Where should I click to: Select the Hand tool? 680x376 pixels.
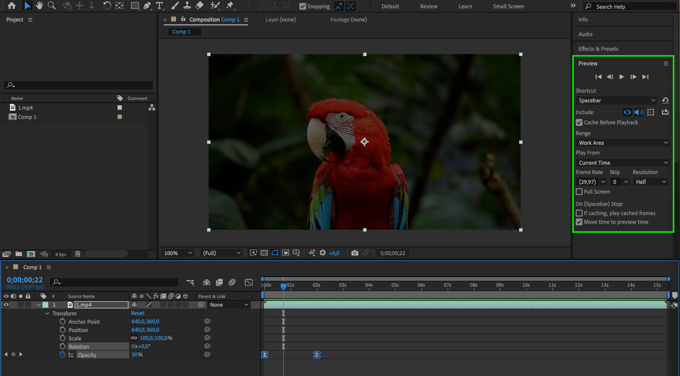39,6
